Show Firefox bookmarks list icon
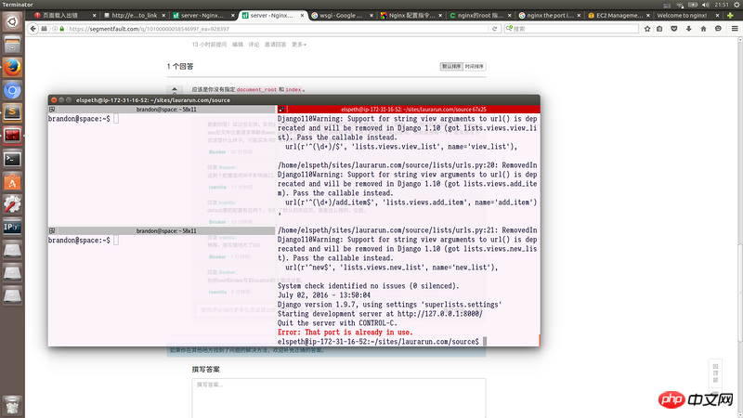 [659, 29]
